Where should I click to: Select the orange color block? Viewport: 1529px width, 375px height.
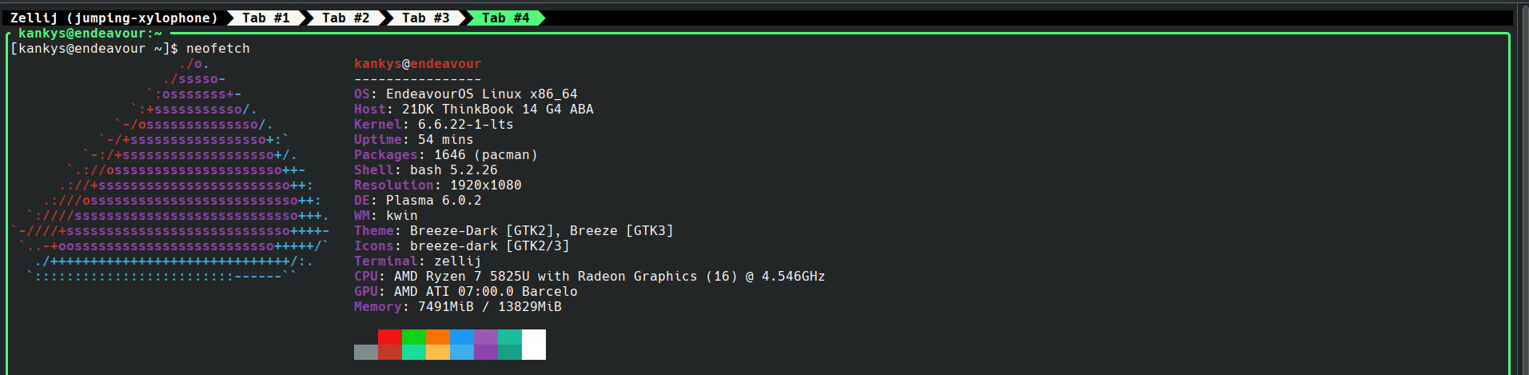pos(438,337)
